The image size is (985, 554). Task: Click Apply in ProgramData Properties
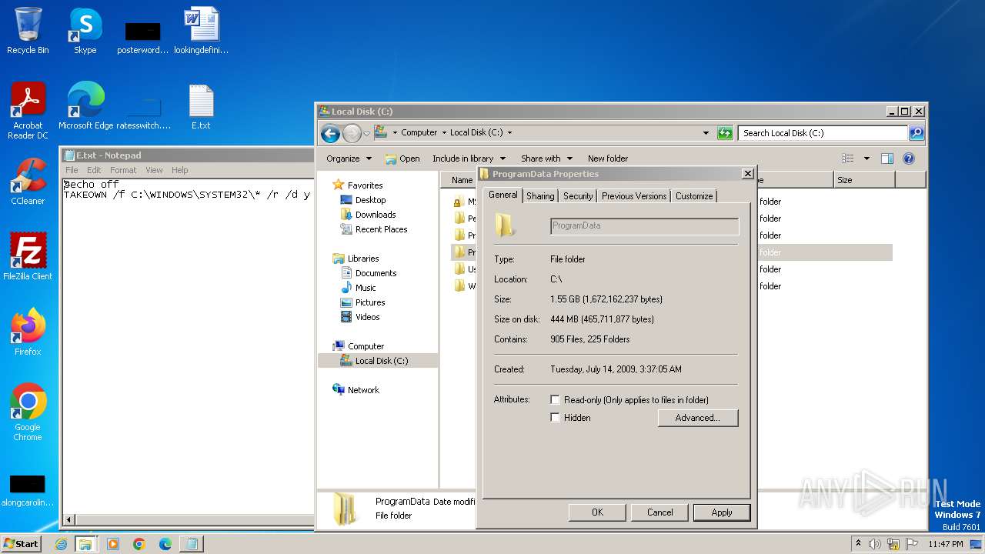coord(722,512)
